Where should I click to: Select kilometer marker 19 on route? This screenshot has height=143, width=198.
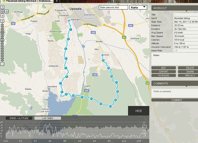(108, 68)
